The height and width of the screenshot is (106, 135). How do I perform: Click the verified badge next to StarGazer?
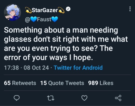(x=68, y=9)
